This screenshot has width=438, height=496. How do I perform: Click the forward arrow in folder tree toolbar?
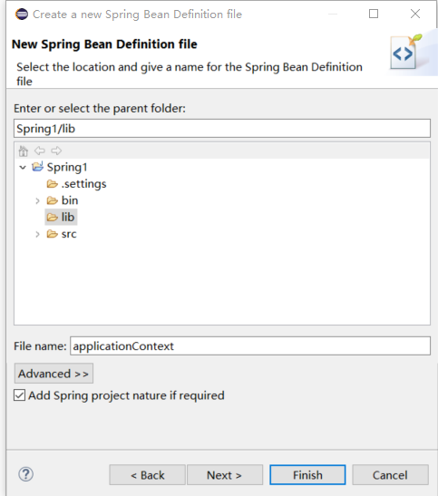(56, 151)
